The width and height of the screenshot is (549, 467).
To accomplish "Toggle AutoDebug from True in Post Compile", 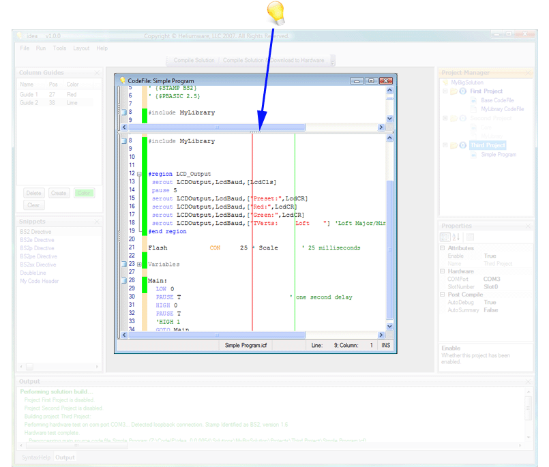I will (490, 302).
